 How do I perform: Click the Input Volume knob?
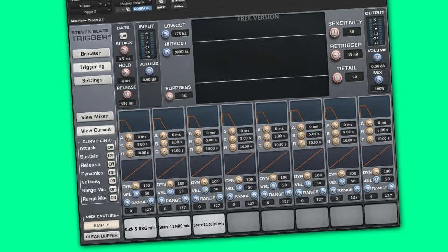149,71
